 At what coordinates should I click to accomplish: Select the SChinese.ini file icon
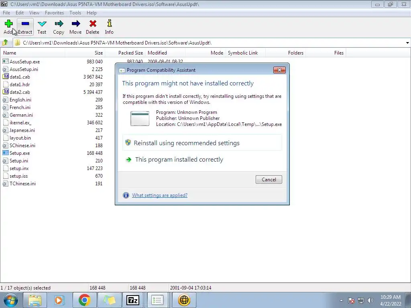click(6, 145)
